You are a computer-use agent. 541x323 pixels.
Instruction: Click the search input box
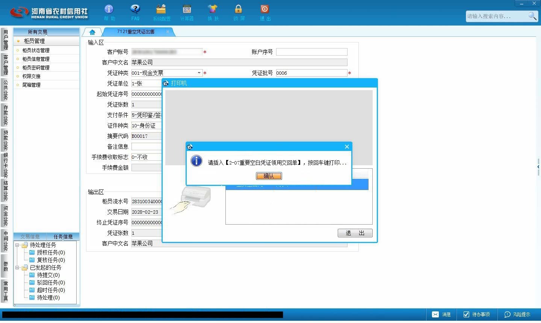click(x=497, y=16)
